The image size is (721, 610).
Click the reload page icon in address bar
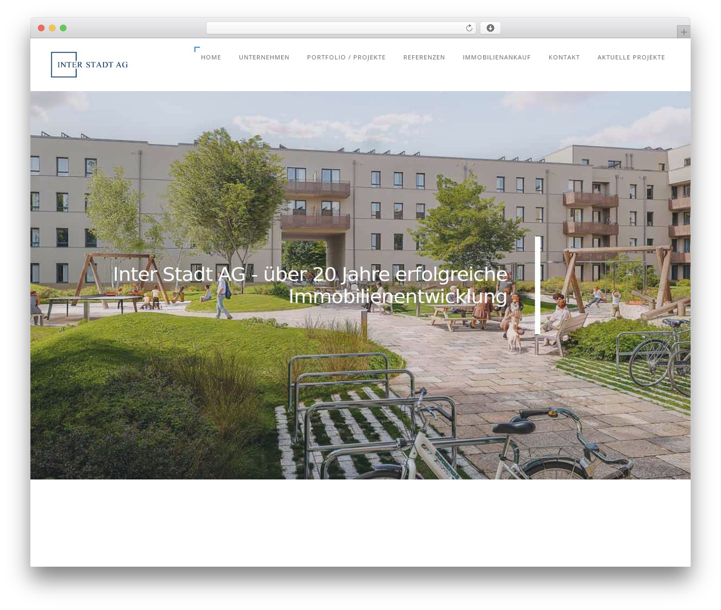click(469, 28)
